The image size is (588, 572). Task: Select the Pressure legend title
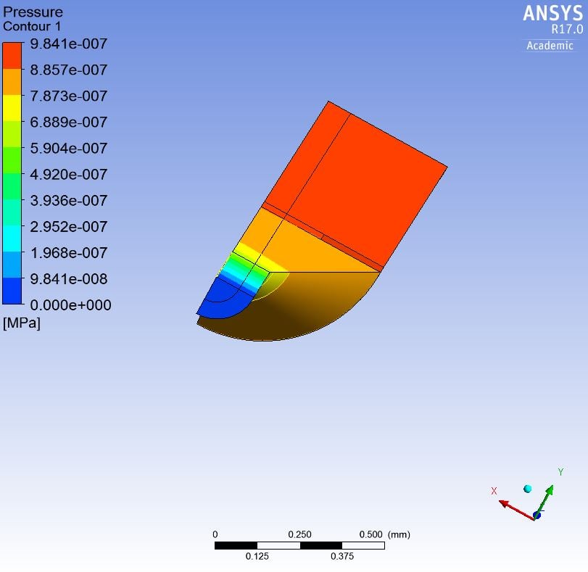point(33,12)
